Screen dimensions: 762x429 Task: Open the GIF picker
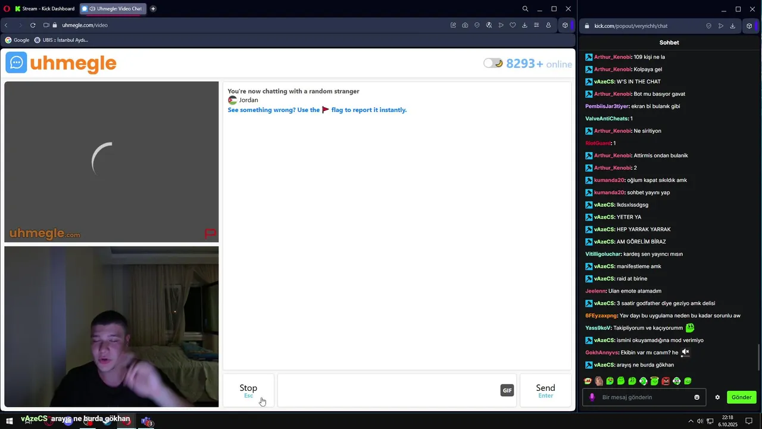point(507,390)
